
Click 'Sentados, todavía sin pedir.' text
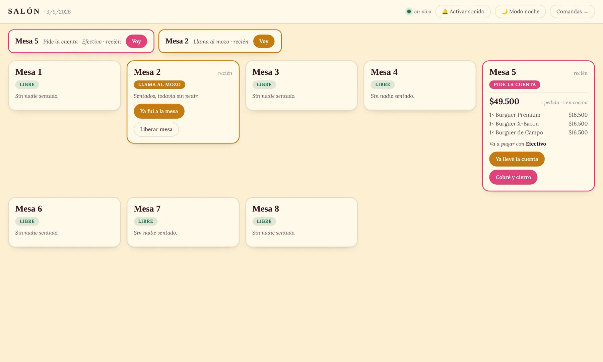(166, 96)
